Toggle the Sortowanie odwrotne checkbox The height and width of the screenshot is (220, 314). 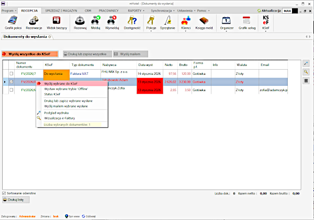click(5, 193)
